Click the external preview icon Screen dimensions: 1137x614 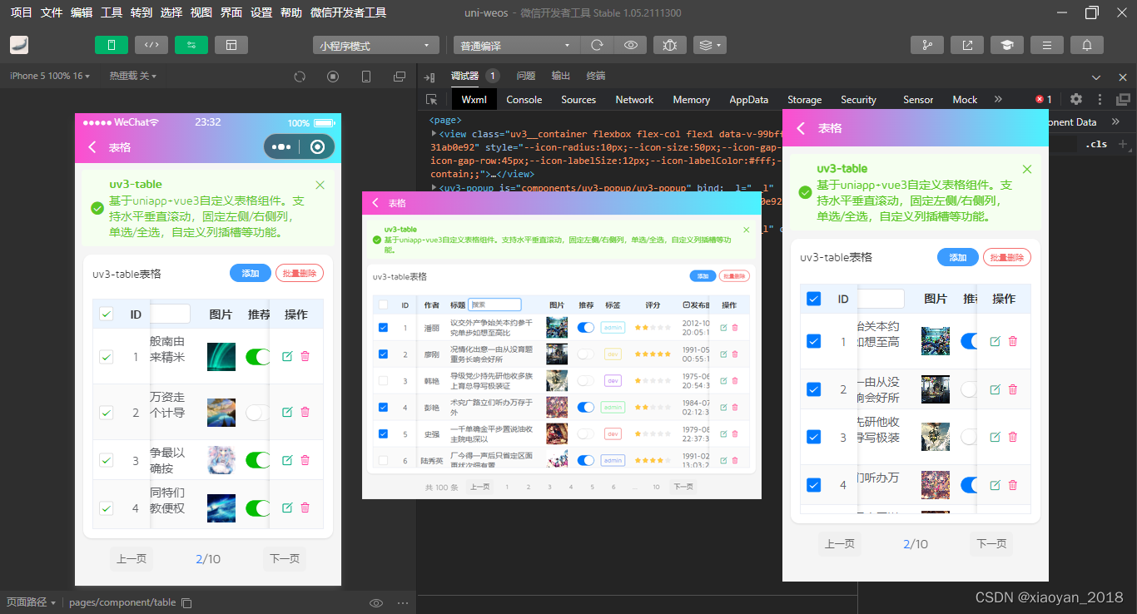(967, 45)
